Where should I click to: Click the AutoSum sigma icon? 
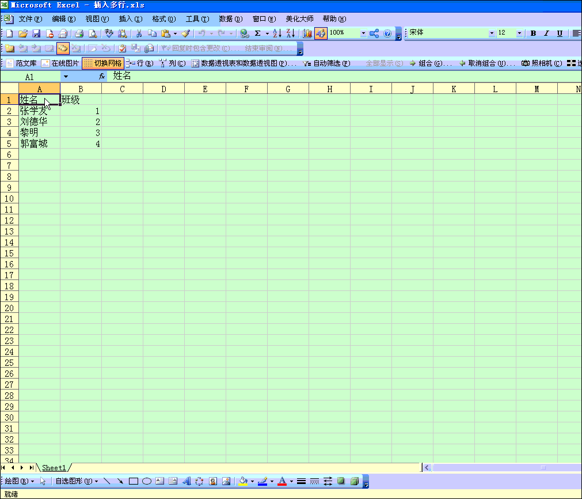257,33
